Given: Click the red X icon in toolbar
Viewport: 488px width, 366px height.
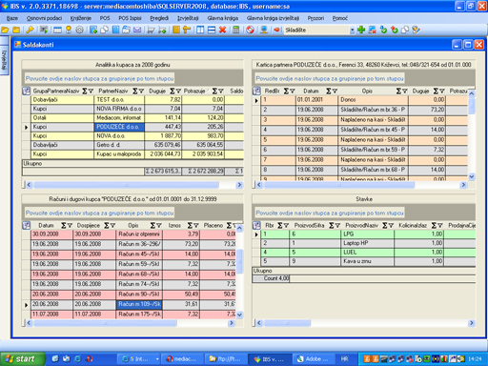Looking at the screenshot, I should (x=222, y=30).
